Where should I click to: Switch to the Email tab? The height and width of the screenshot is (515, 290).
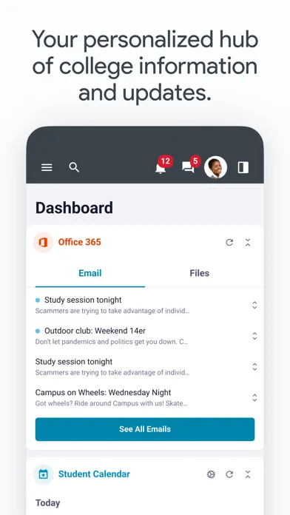(x=90, y=273)
